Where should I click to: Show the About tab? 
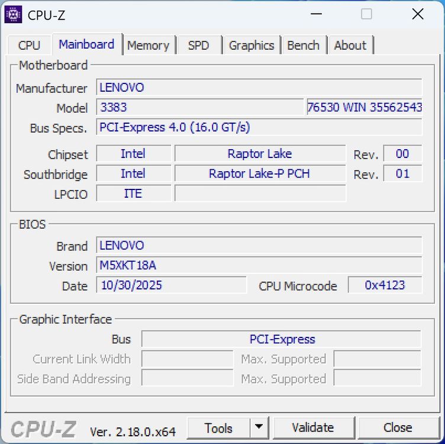point(350,46)
